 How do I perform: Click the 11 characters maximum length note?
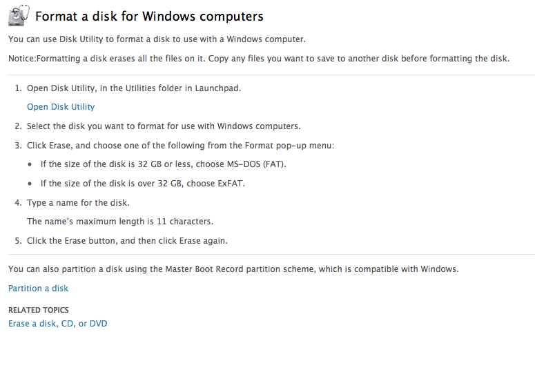coord(120,222)
